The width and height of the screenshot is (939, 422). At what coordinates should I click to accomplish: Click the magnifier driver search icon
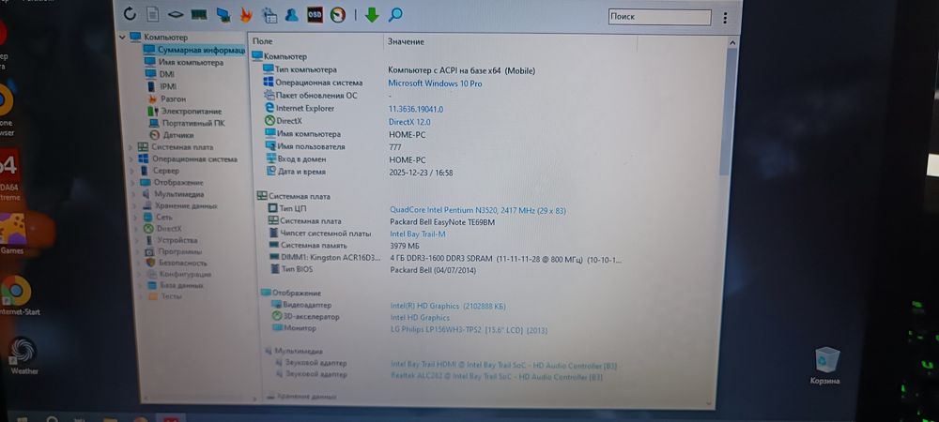[x=395, y=15]
